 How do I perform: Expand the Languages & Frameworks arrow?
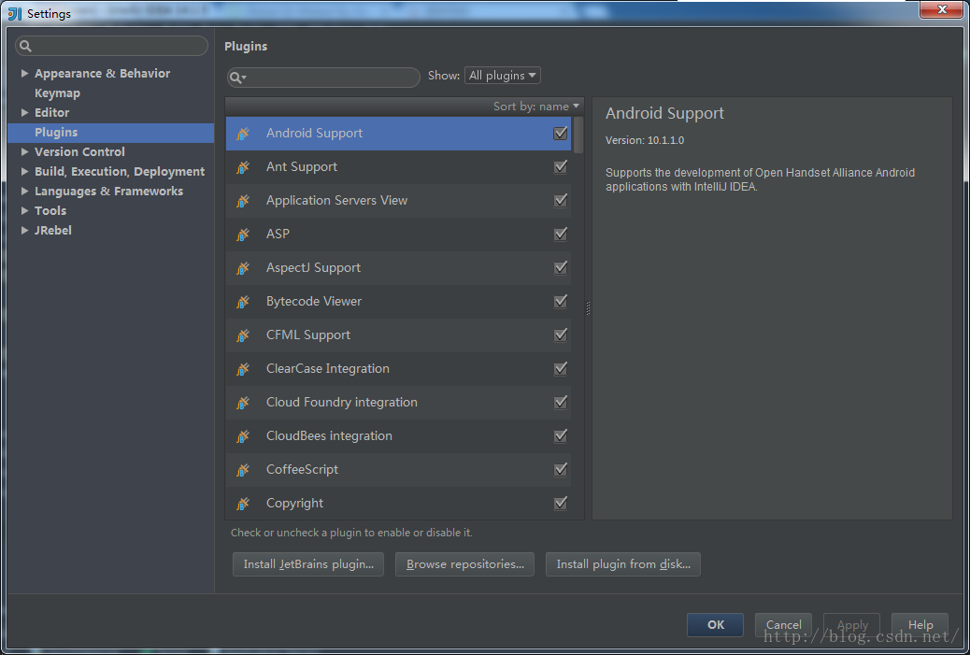24,192
